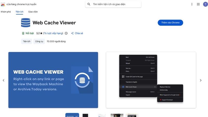This screenshot has height=117, width=208.
Task: Open the Google apps grid
Action: [x=198, y=4]
